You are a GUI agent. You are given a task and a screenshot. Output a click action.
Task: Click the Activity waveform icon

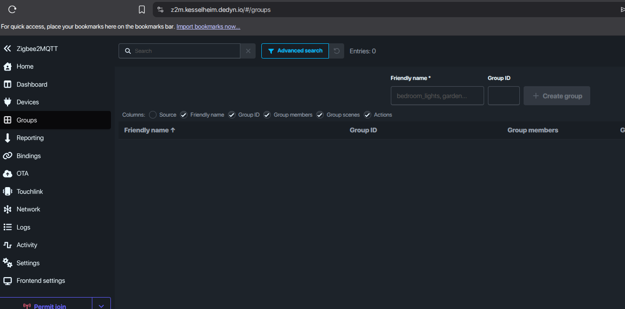pos(7,245)
